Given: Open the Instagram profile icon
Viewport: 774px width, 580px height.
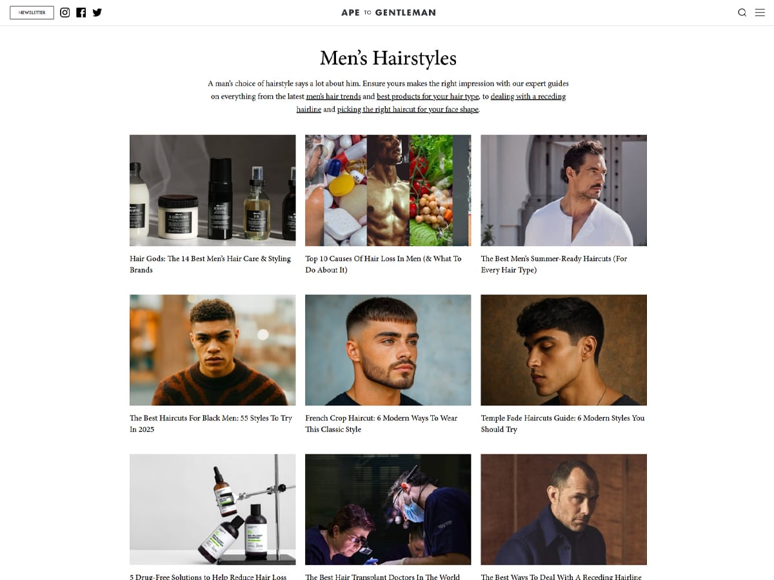Looking at the screenshot, I should point(64,12).
